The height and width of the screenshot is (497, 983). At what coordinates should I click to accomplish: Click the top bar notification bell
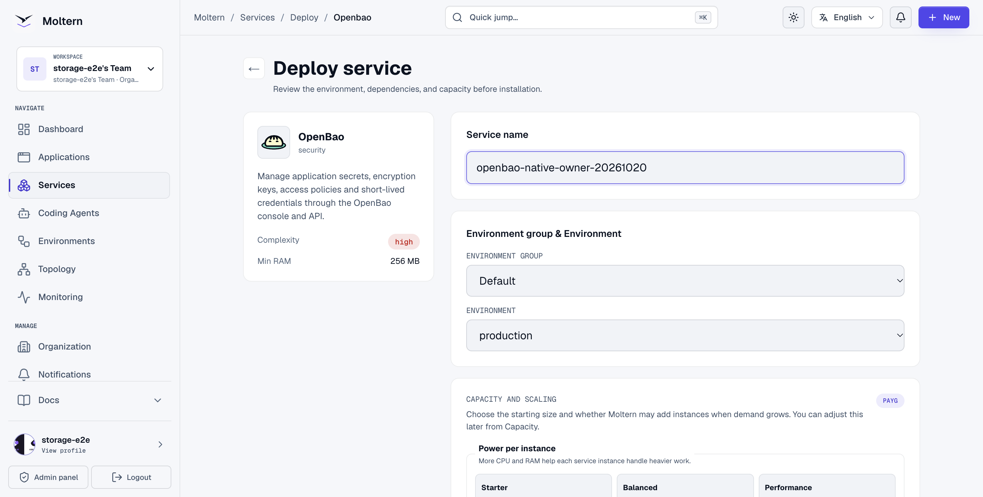(901, 17)
